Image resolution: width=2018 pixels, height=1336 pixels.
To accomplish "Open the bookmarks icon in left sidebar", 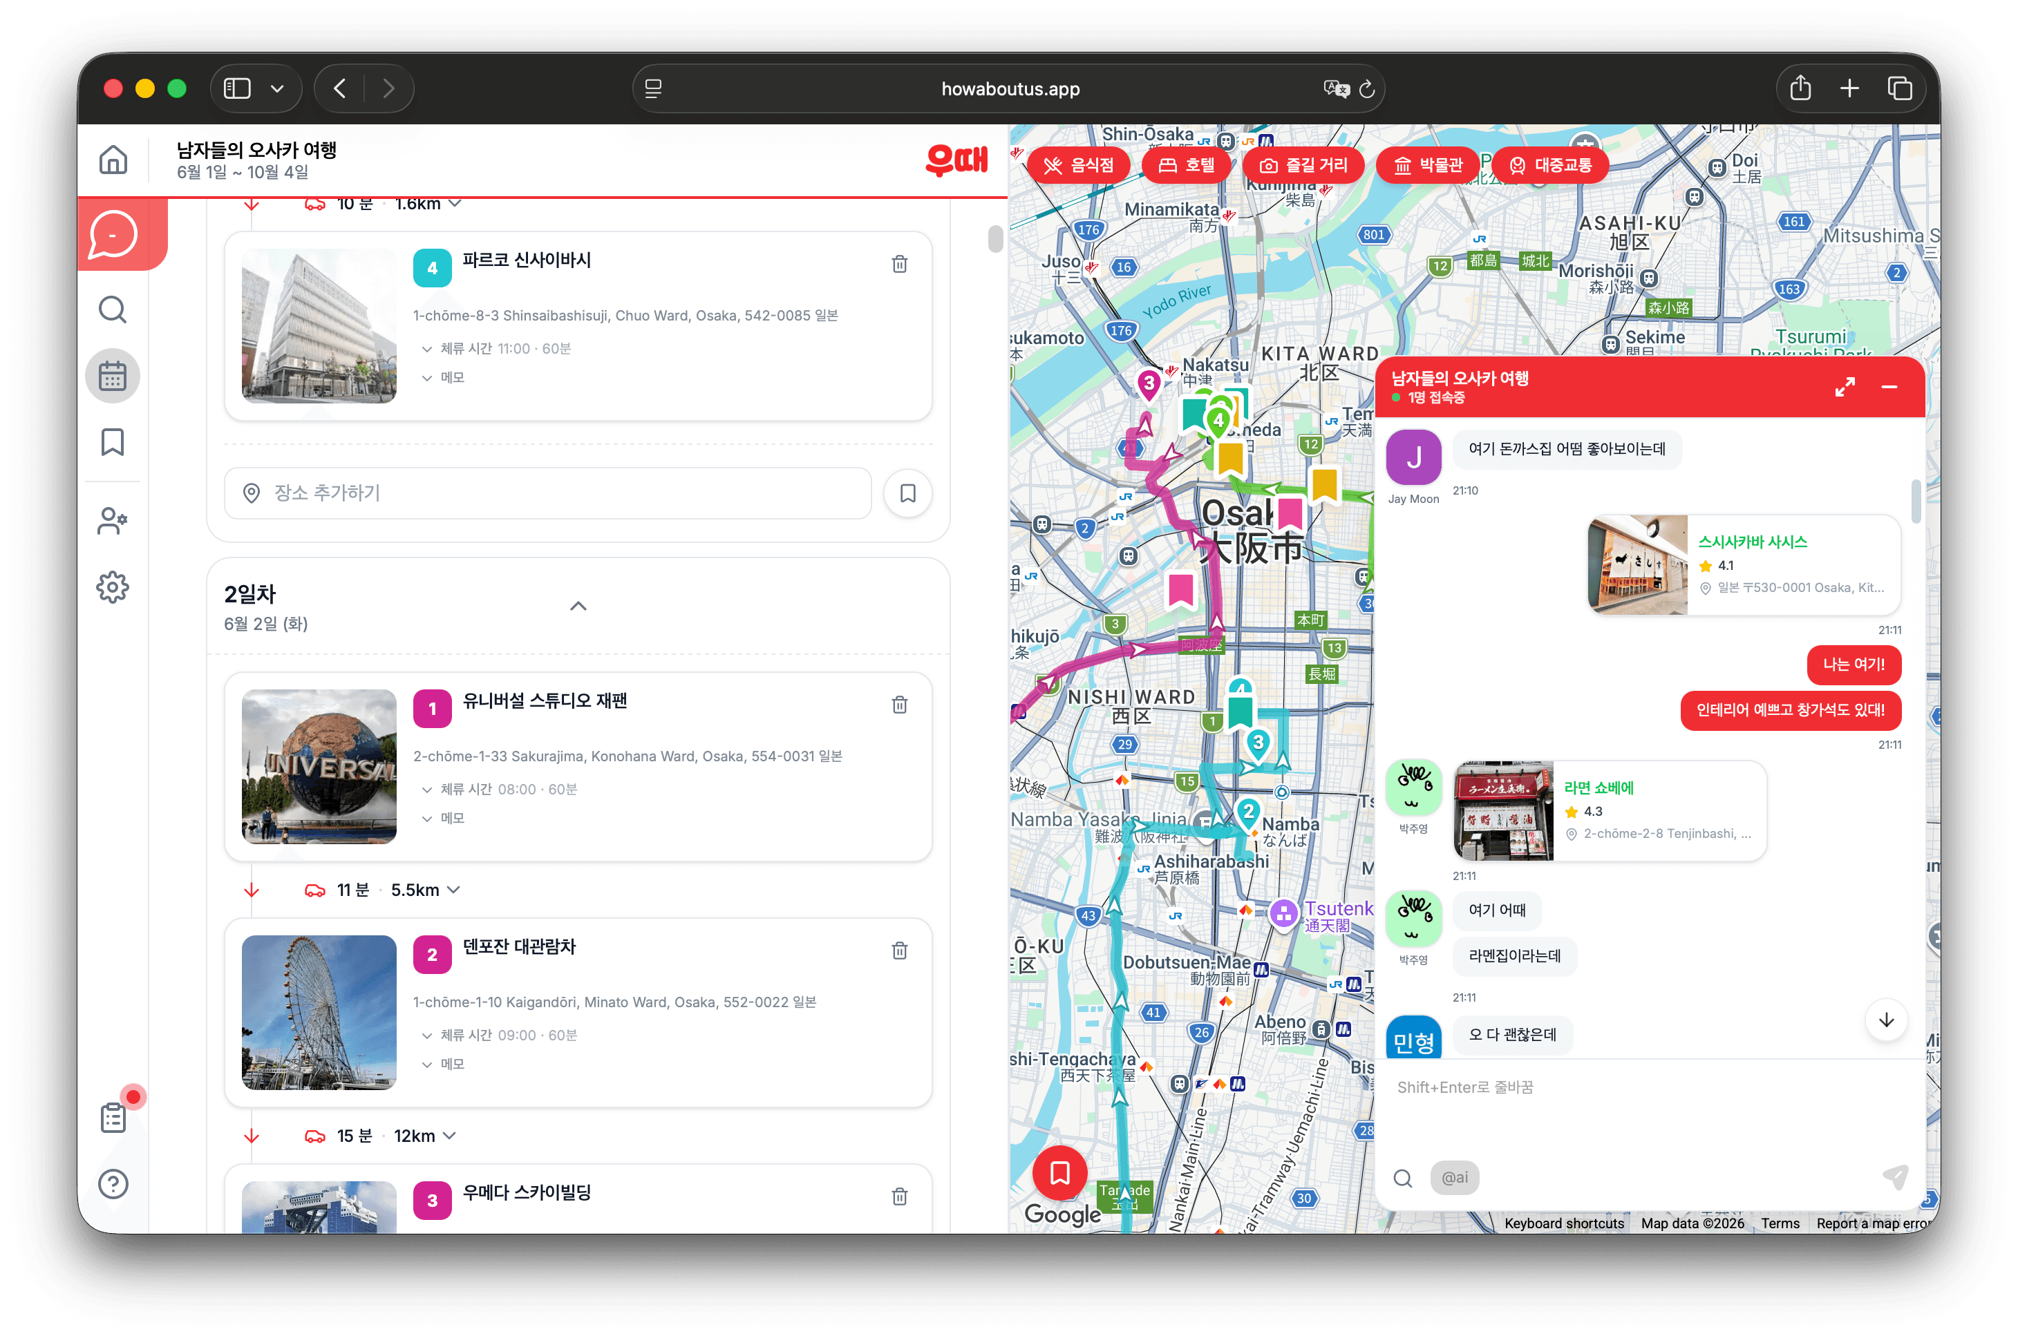I will [113, 442].
